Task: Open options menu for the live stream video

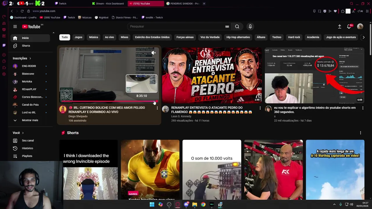Action: 157,108
